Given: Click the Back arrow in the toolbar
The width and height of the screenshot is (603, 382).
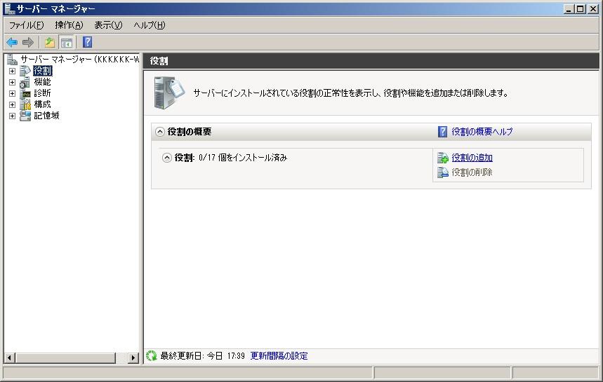Looking at the screenshot, I should (x=12, y=43).
